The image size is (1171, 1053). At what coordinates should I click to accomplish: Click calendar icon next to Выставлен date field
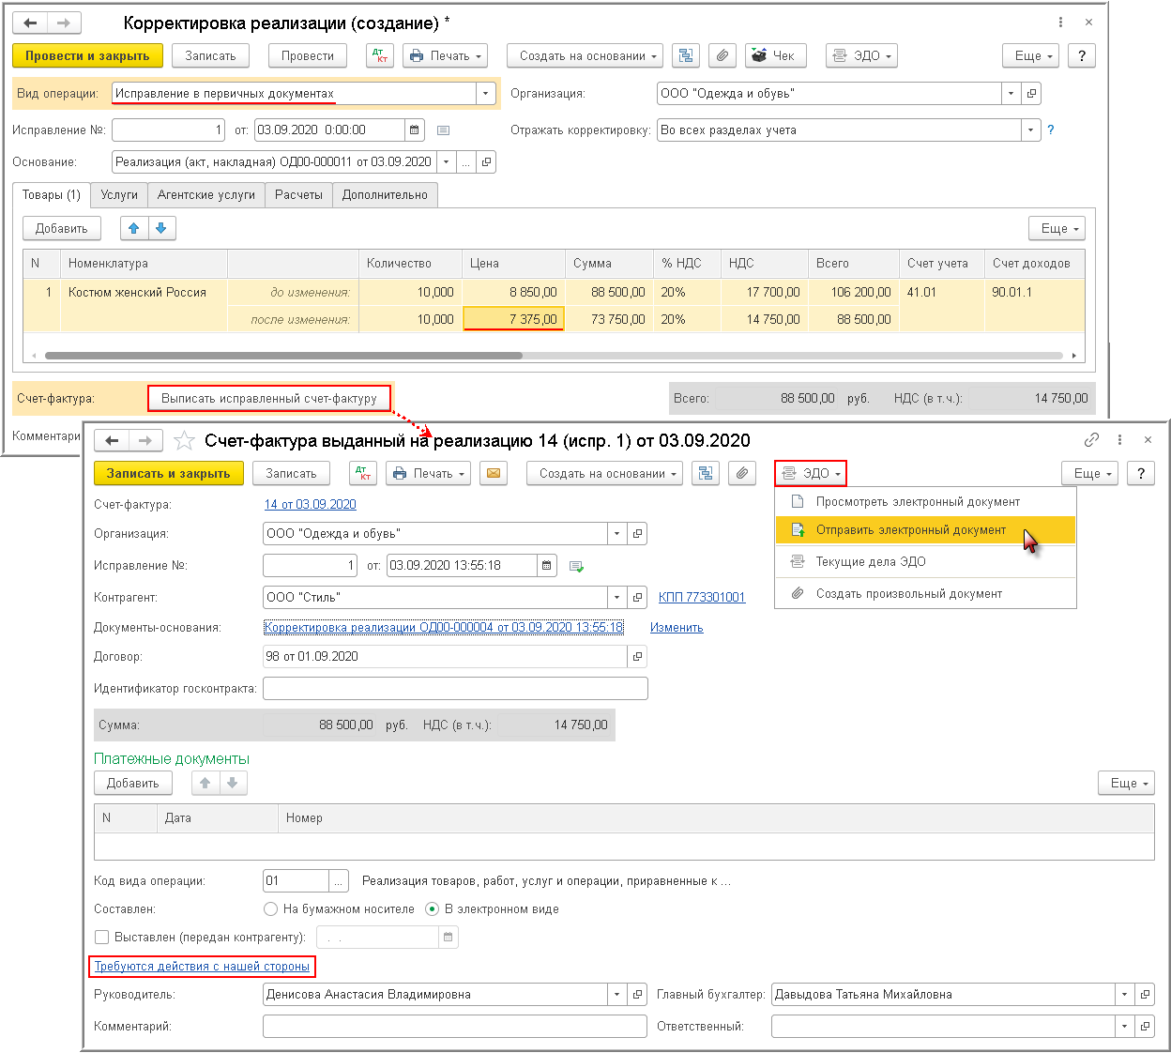tap(449, 937)
